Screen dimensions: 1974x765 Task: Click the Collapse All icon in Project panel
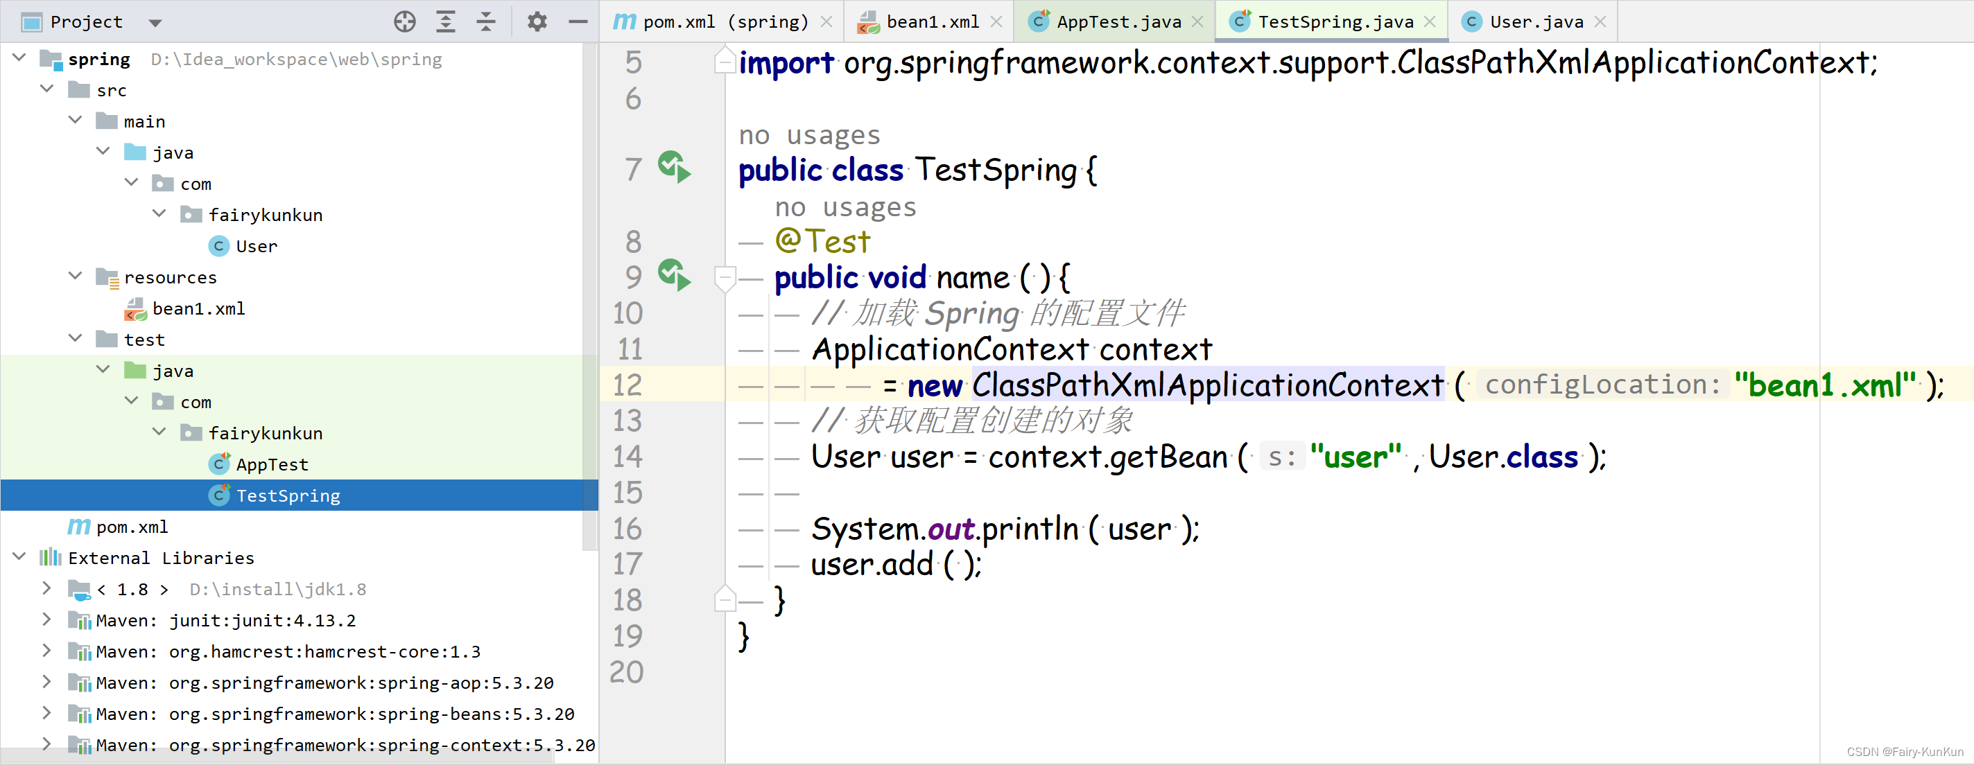[486, 21]
